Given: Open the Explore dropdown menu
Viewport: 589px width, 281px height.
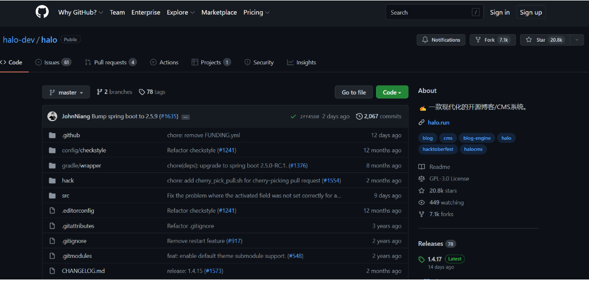Looking at the screenshot, I should tap(181, 13).
